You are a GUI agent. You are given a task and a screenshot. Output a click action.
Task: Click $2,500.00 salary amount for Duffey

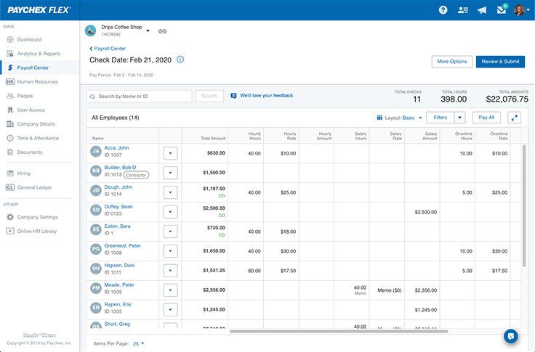pyautogui.click(x=425, y=212)
